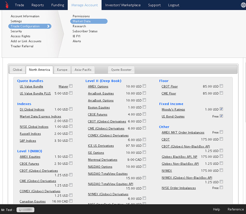This screenshot has height=214, width=246.
Task: Open the globe language icon
Action: 243,5
